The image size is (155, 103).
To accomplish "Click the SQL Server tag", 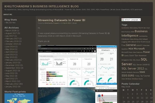I will 134,62.
